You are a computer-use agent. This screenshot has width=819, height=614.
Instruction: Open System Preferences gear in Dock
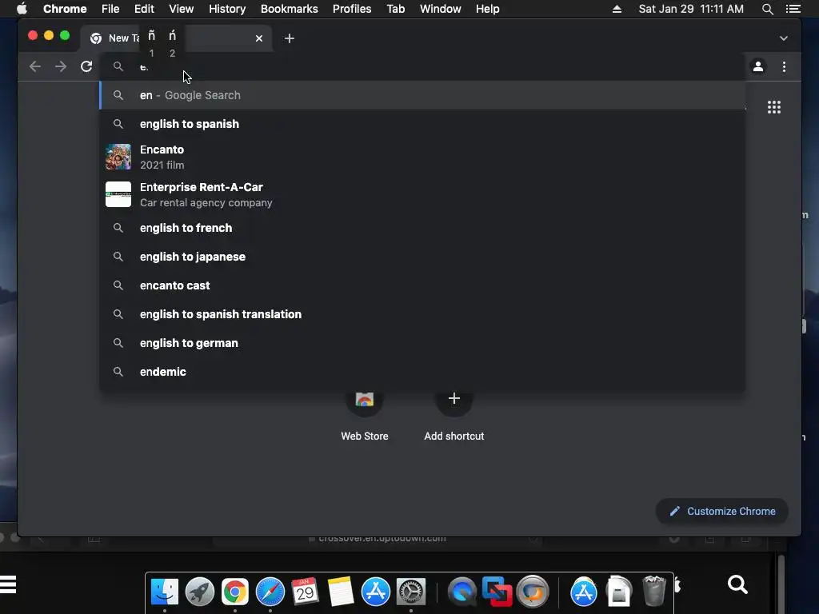pyautogui.click(x=411, y=592)
